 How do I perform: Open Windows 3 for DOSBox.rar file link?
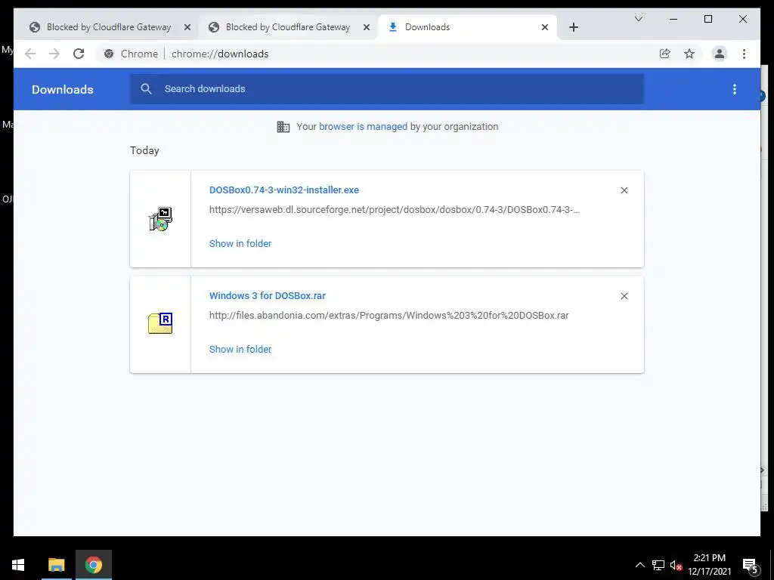click(268, 296)
